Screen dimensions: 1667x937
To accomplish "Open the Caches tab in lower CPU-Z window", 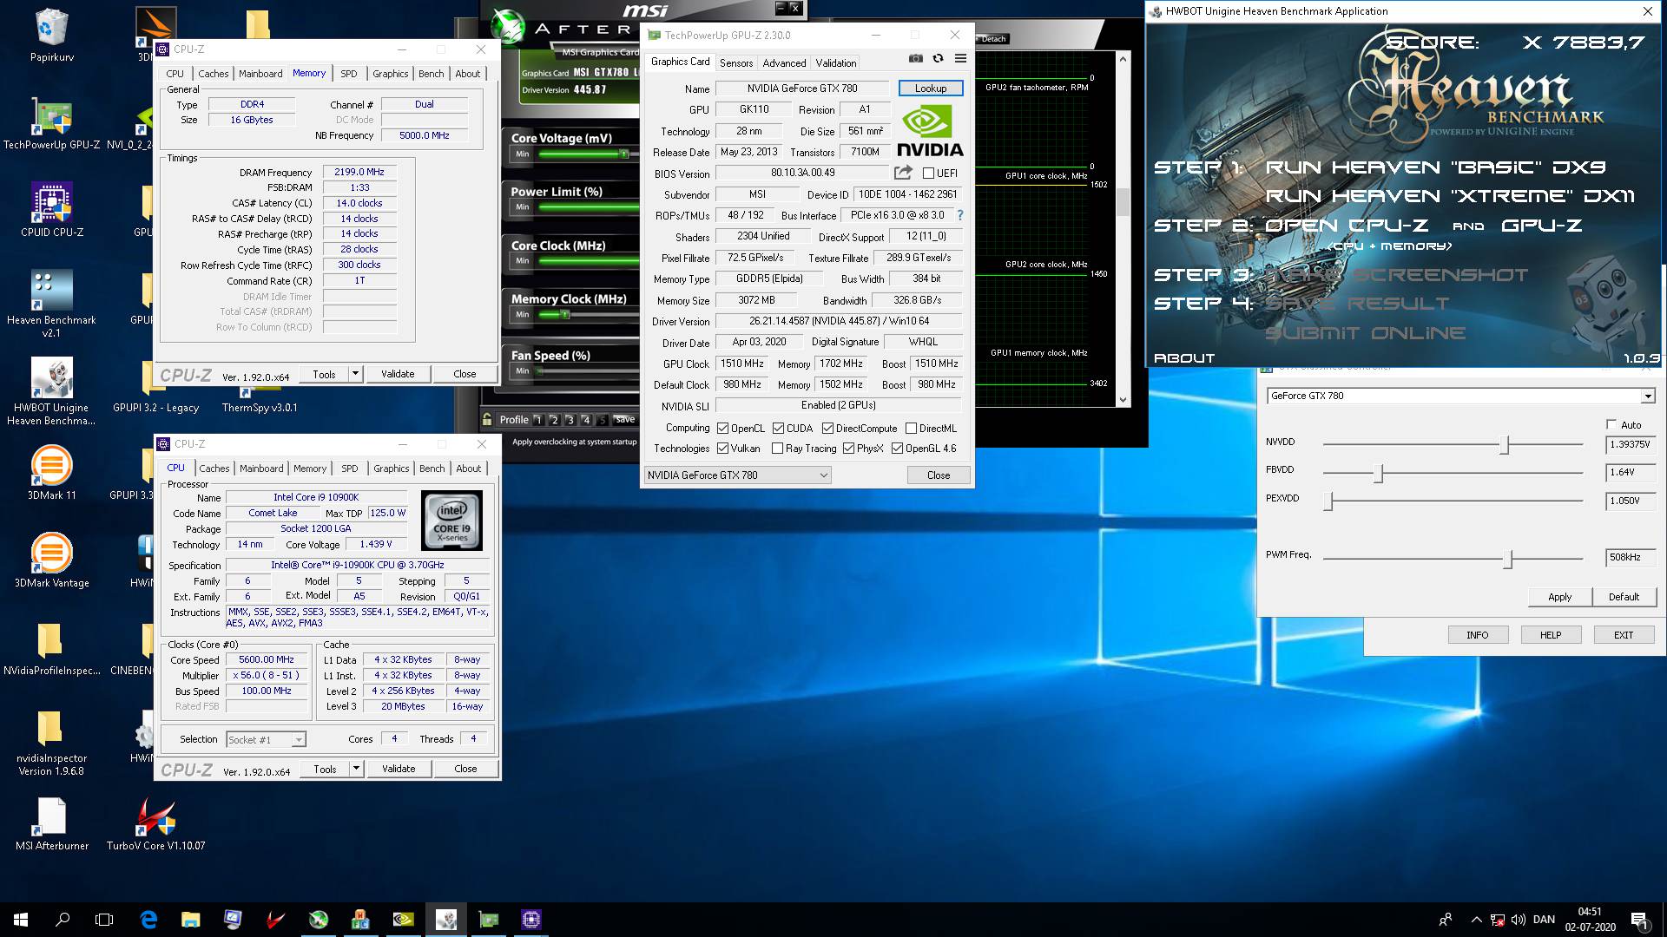I will click(214, 468).
